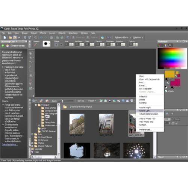
Task: Select the building window photo thumbnail
Action: tap(107, 124)
